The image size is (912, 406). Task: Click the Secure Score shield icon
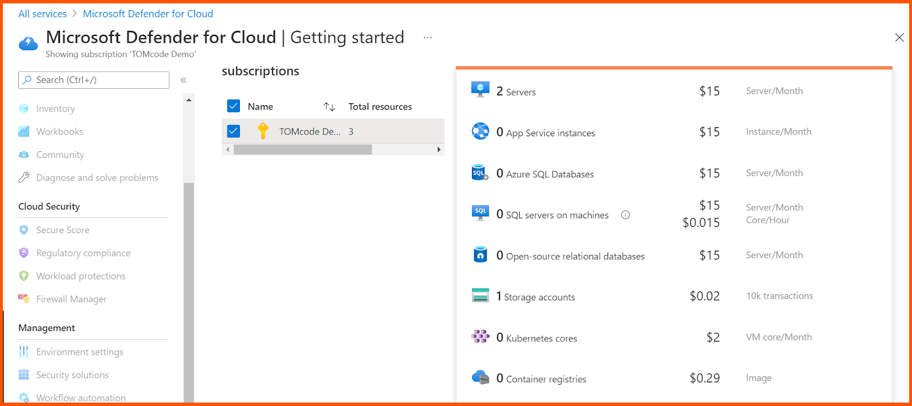tap(23, 230)
